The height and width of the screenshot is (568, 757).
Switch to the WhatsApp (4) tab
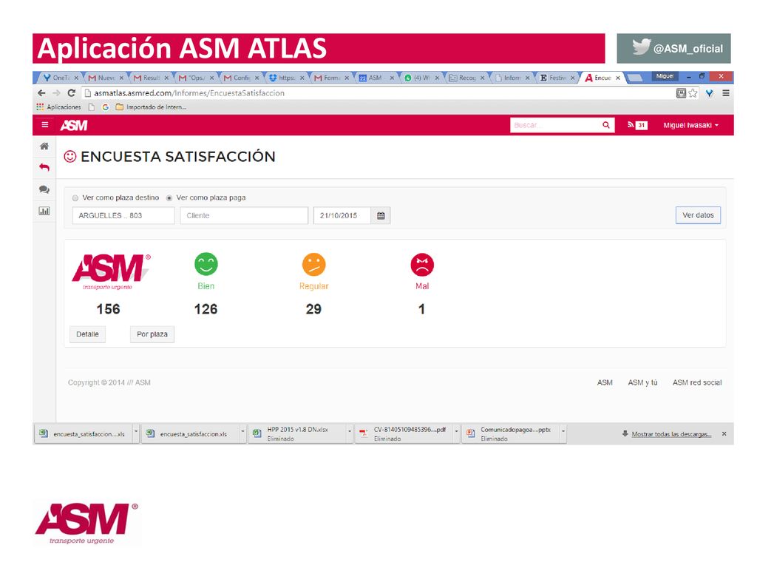pos(421,78)
